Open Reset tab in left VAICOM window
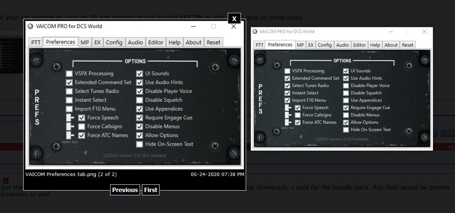455x213 pixels. pos(213,42)
